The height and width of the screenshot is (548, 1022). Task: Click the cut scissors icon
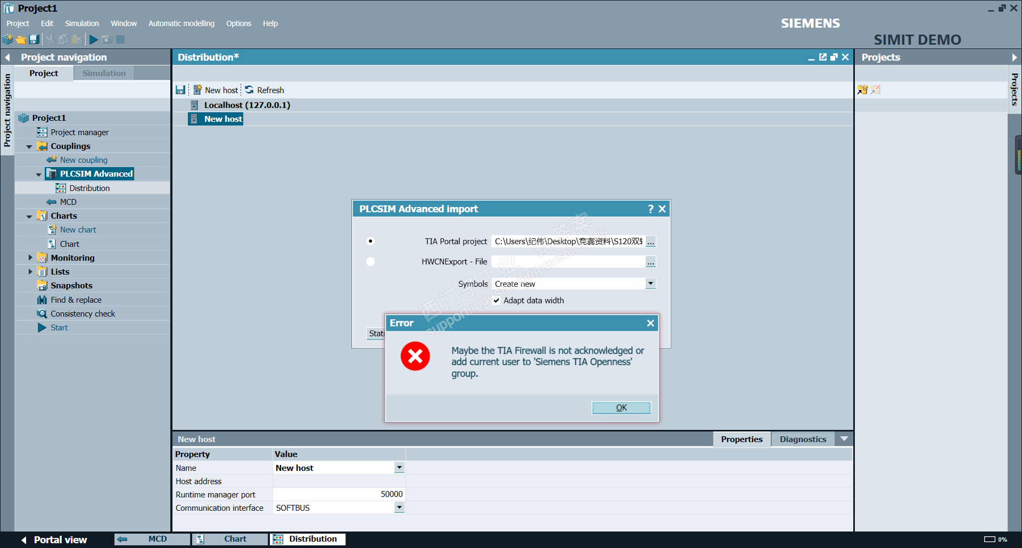click(x=51, y=39)
